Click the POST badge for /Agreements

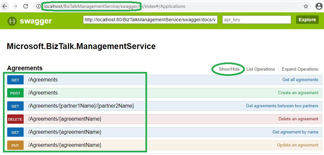pyautogui.click(x=15, y=93)
